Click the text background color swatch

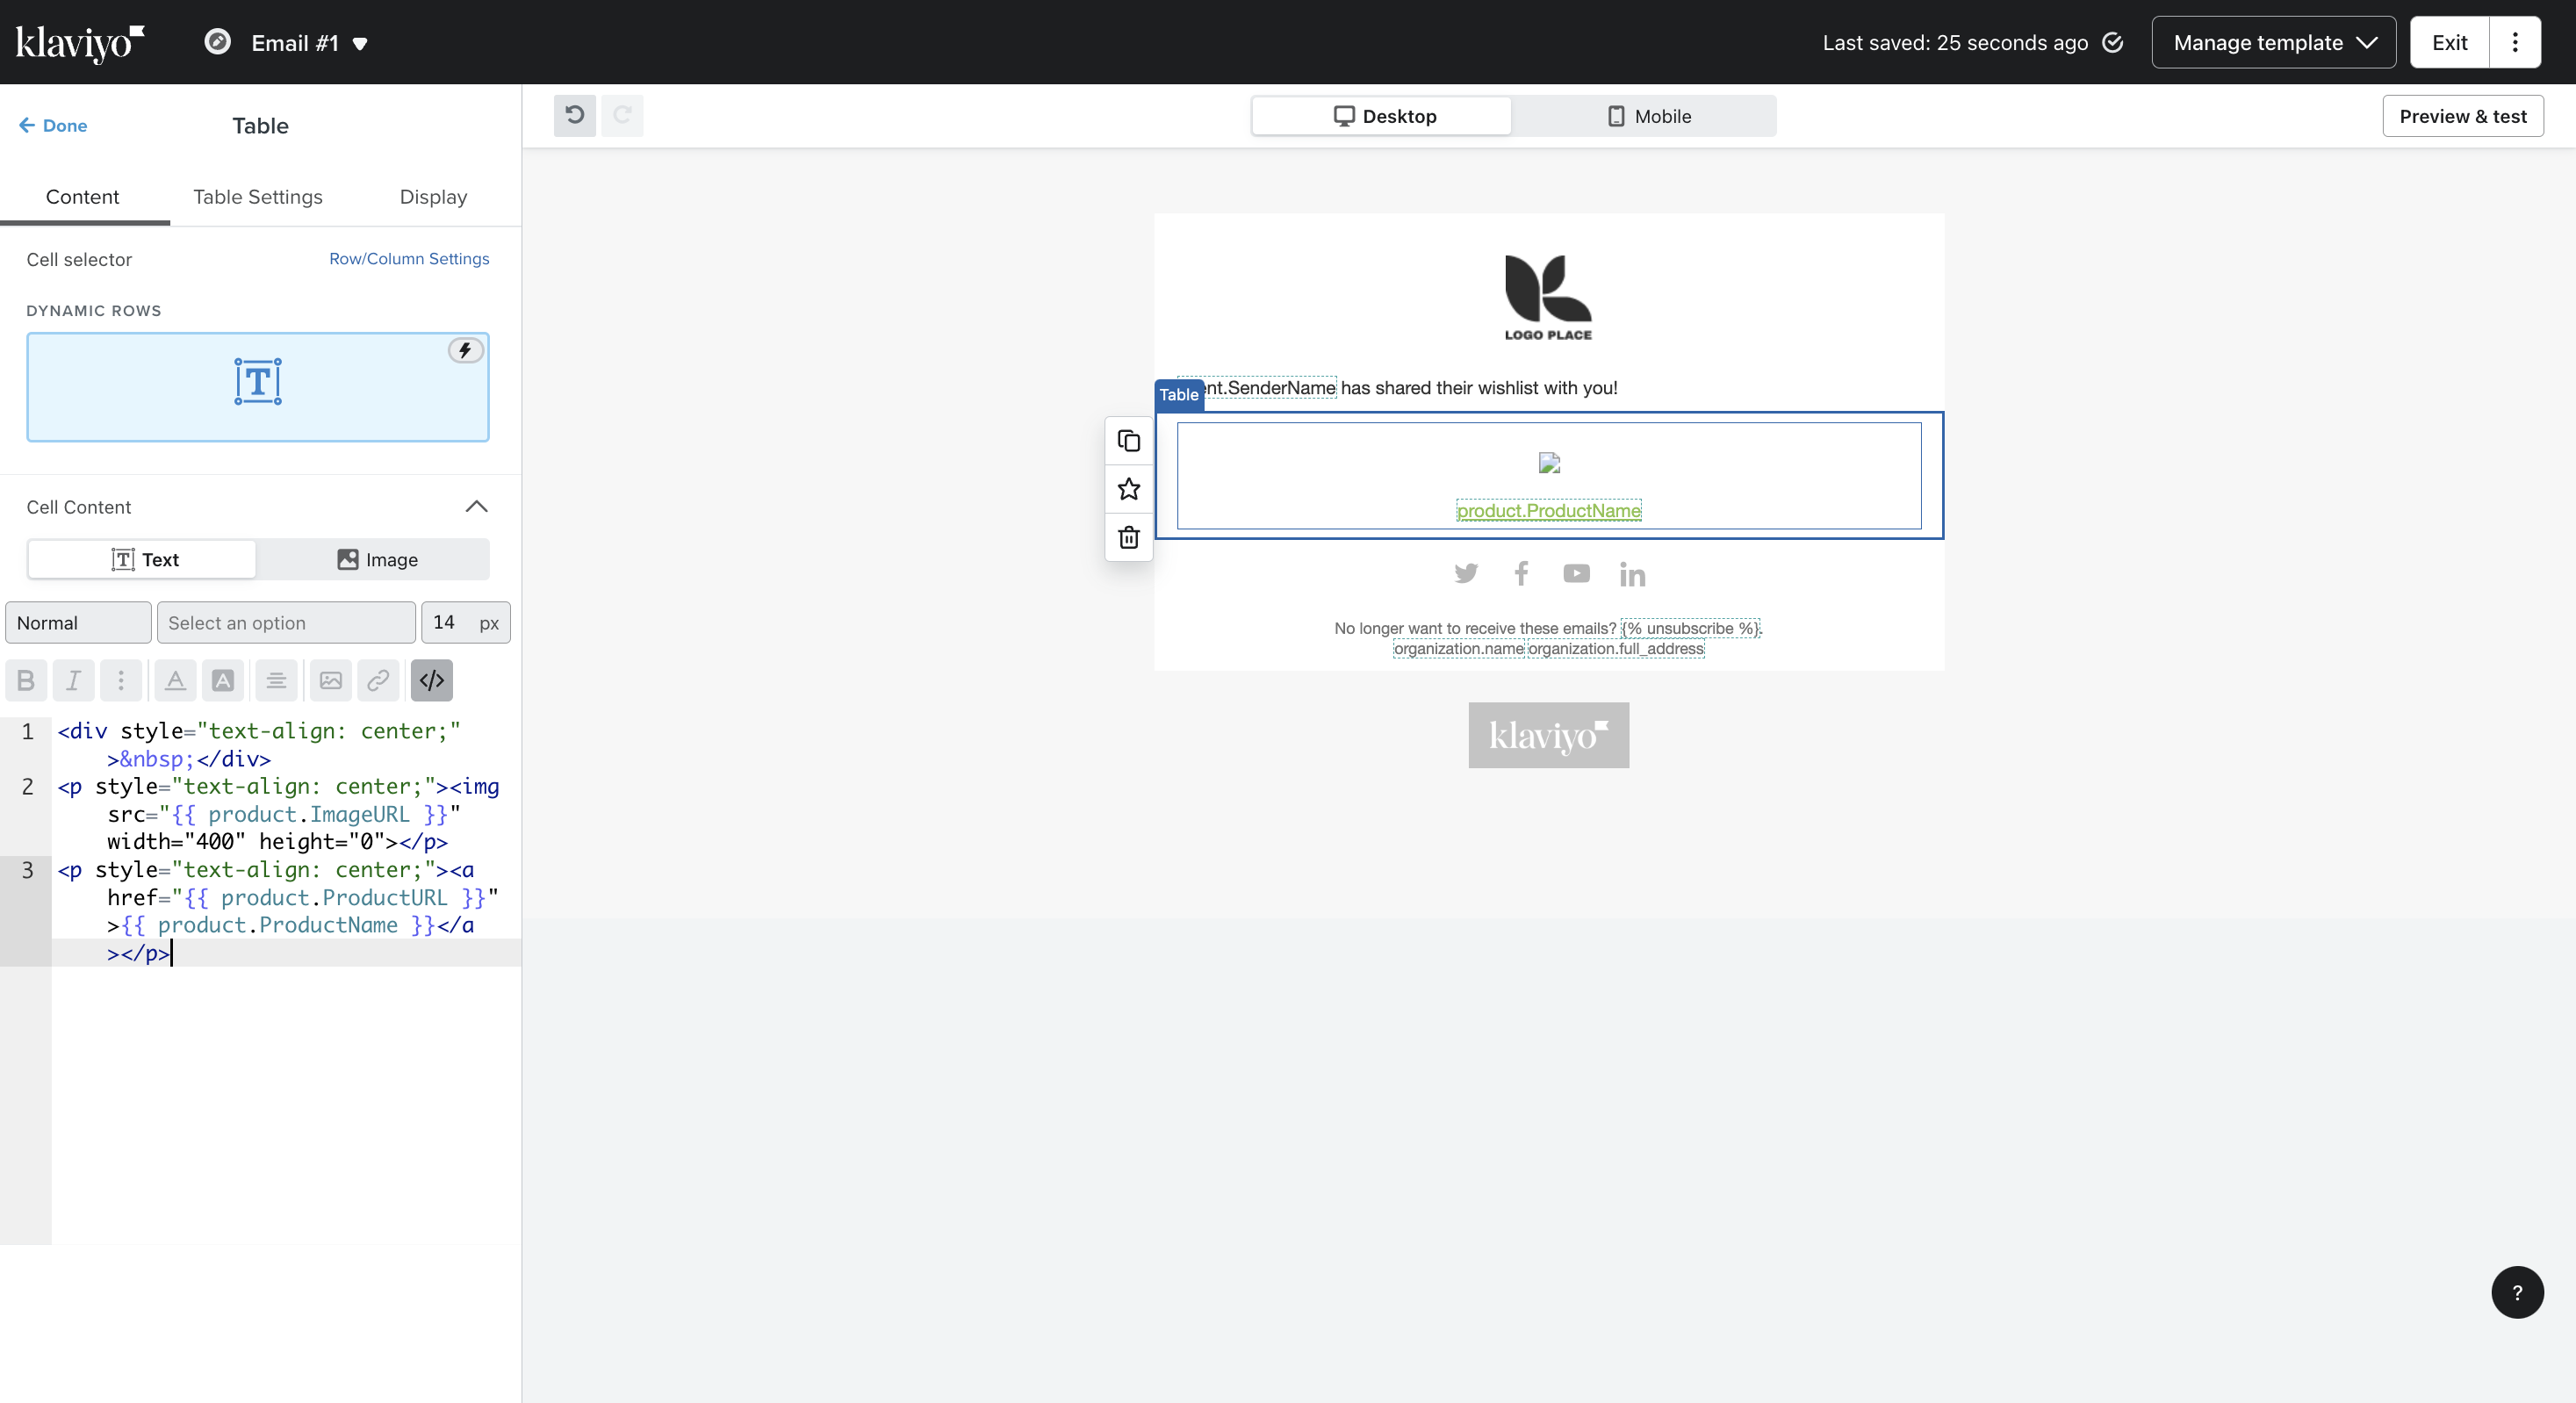pos(223,681)
